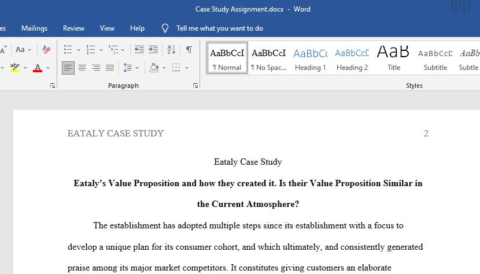The width and height of the screenshot is (480, 274).
Task: Apply borders to selection
Action: (176, 68)
